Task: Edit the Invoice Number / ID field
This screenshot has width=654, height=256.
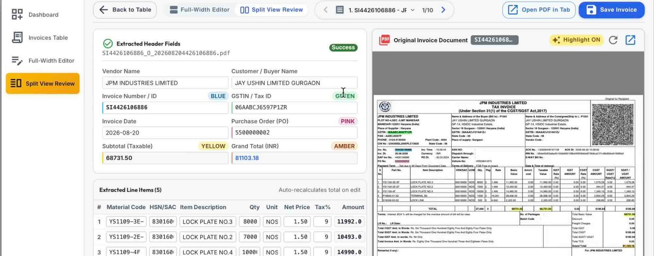Action: (165, 108)
